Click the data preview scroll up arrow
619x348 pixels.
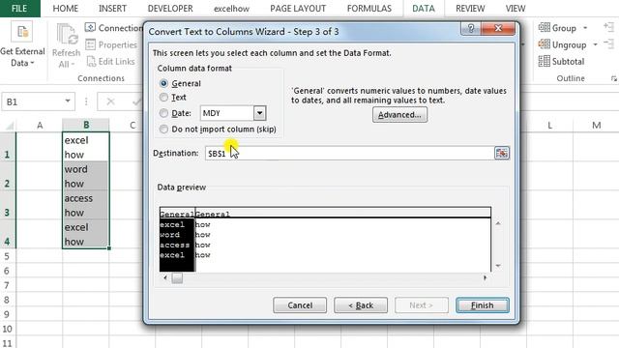tap(498, 223)
